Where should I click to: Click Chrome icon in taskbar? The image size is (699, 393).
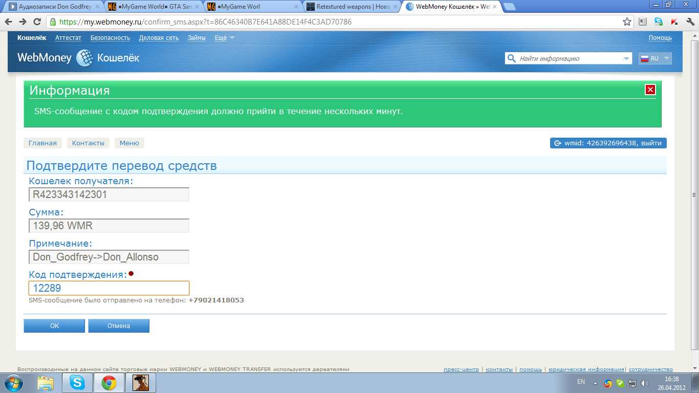coord(108,383)
